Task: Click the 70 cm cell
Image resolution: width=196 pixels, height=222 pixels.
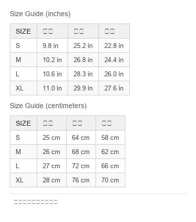Action: click(x=110, y=180)
